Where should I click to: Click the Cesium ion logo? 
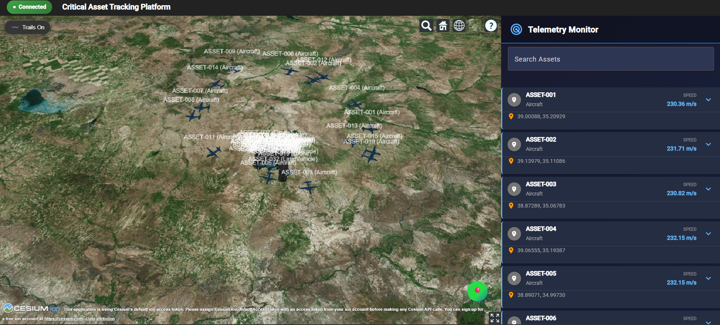[x=32, y=308]
